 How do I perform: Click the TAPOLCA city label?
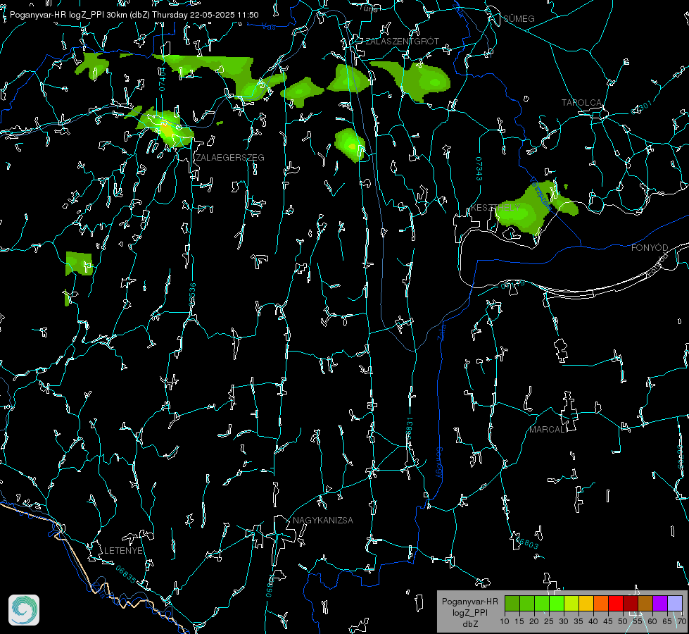point(581,103)
